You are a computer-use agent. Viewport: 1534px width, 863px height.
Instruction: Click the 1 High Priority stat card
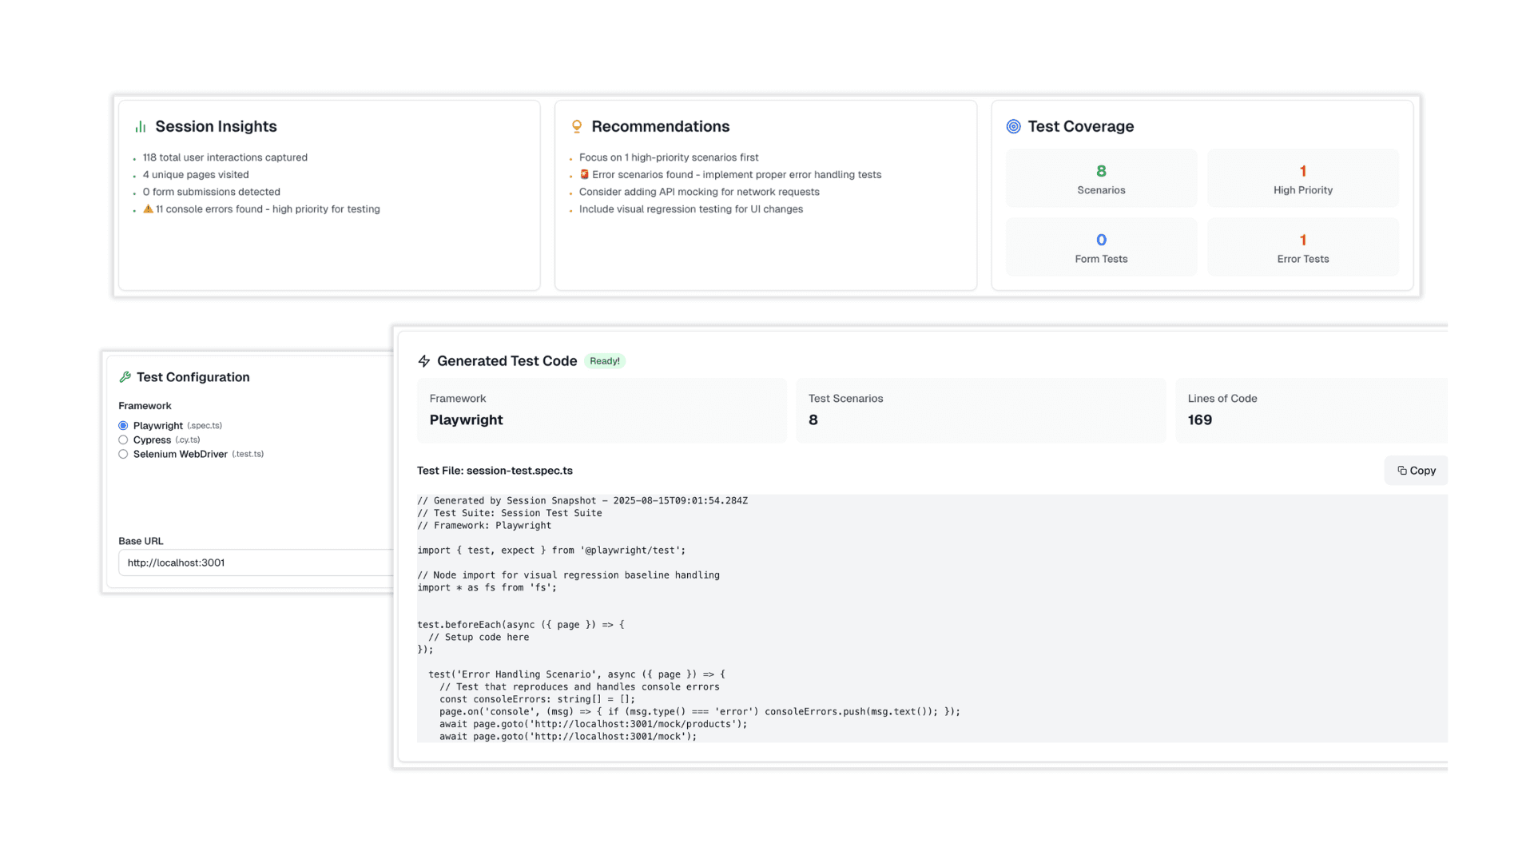point(1303,177)
